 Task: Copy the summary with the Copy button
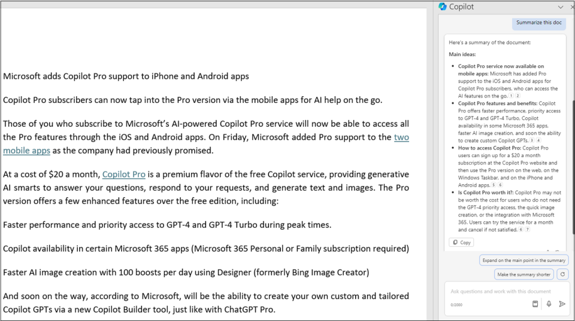(x=462, y=242)
